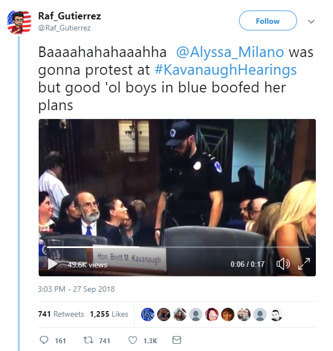Screen dimensions: 333x351
Task: Click the video progress bar
Action: 177,247
